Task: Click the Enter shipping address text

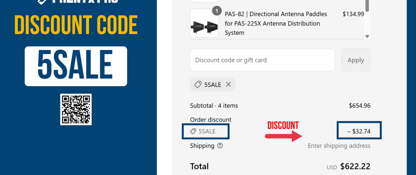Action: tap(339, 146)
